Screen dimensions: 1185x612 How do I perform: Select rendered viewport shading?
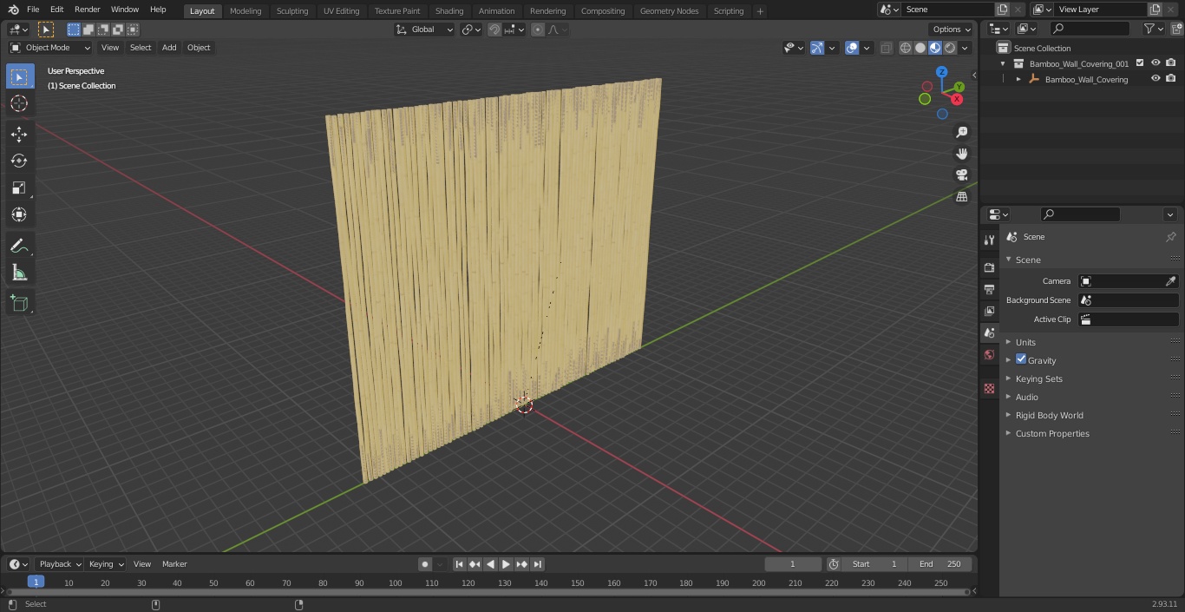(x=950, y=48)
